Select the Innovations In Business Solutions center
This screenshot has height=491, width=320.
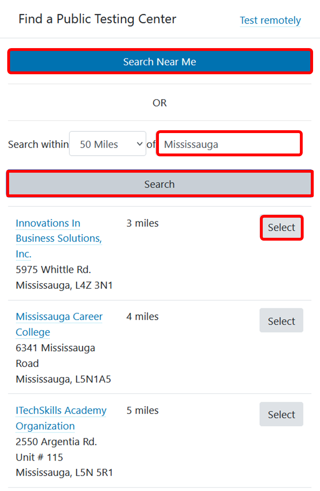(281, 227)
